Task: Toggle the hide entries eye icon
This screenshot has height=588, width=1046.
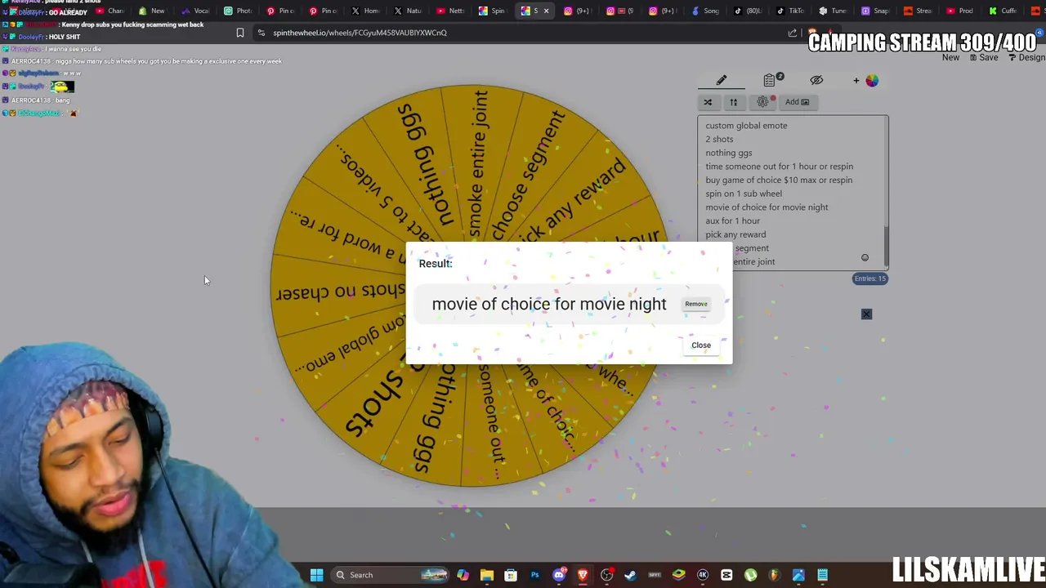Action: click(x=816, y=80)
